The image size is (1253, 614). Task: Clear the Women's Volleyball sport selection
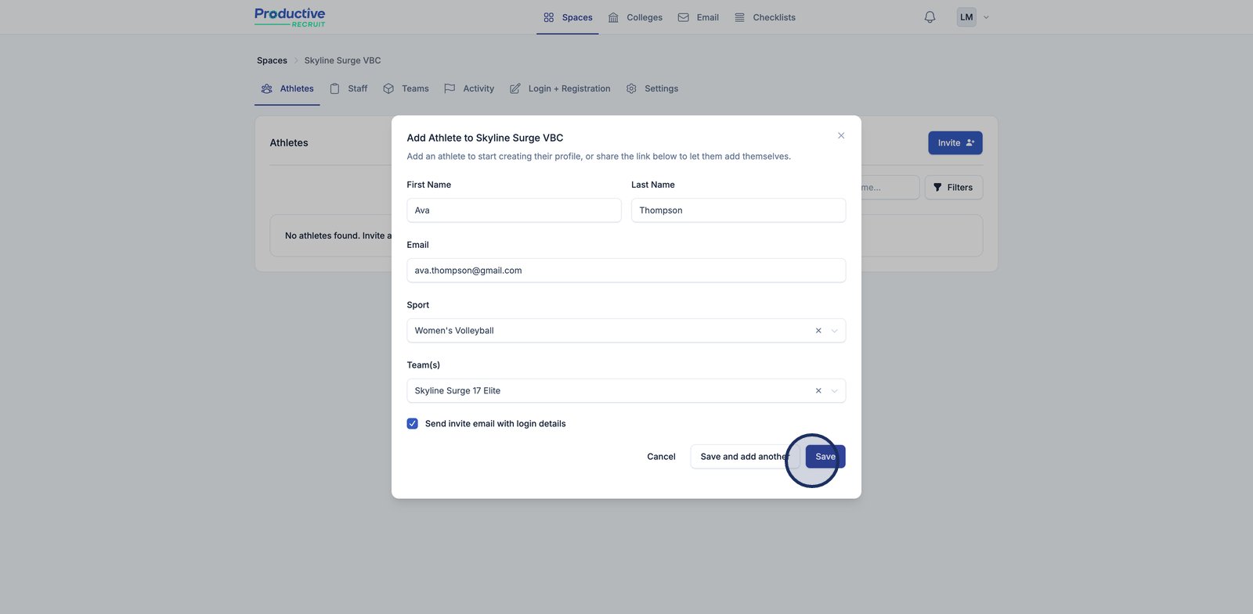(818, 331)
